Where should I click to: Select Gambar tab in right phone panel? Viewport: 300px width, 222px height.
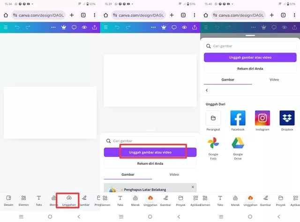pyautogui.click(x=228, y=80)
